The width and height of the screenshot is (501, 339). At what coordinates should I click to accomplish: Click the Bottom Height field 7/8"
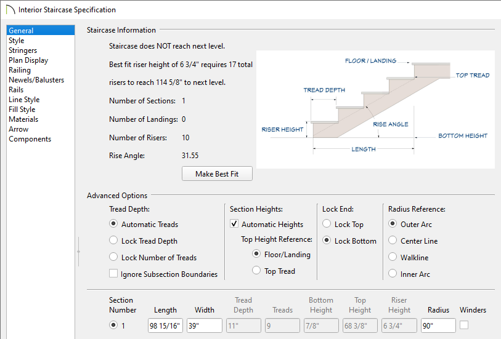[321, 325]
